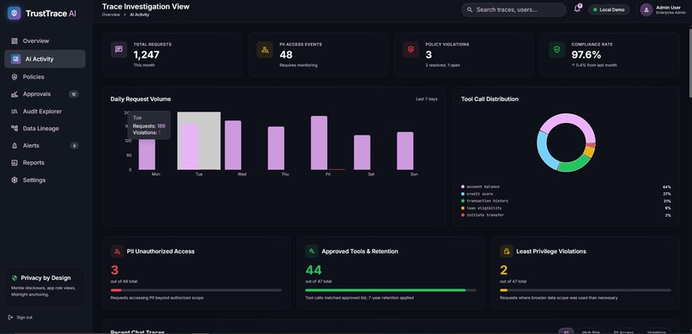Viewport: 692px width, 334px height.
Task: Click the yellow loan eligibility donut segment
Action: [x=589, y=152]
